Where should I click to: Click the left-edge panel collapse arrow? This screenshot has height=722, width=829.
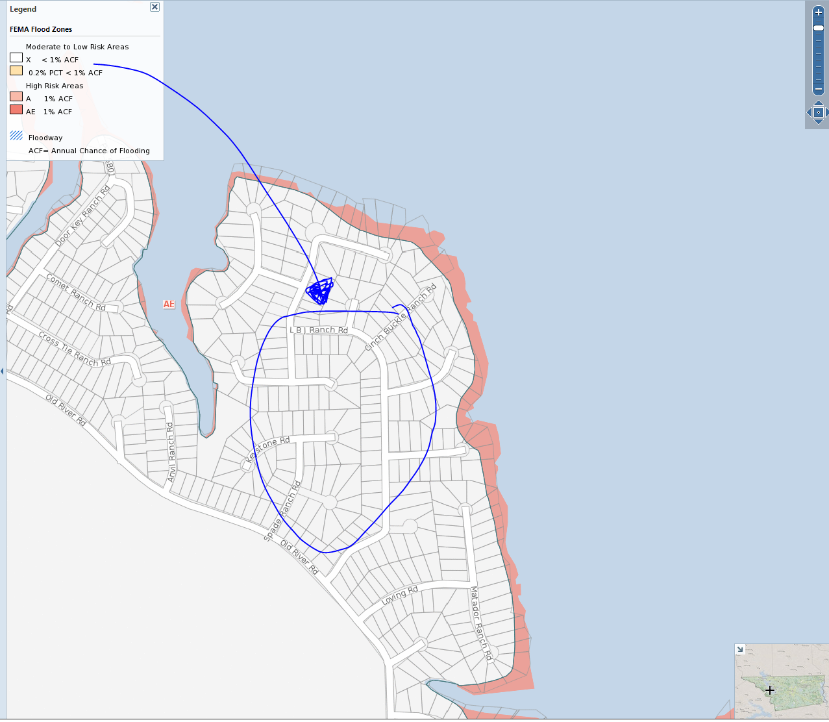pyautogui.click(x=2, y=371)
